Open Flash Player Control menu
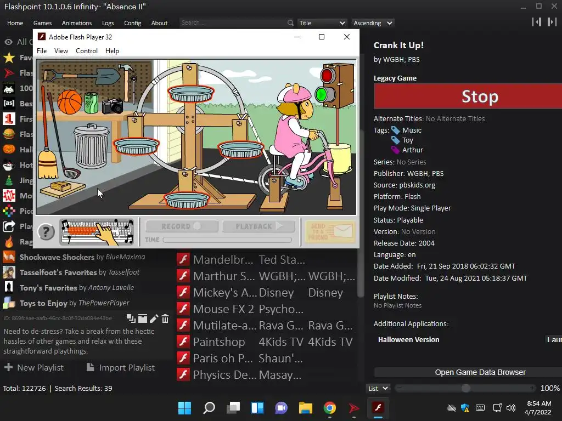This screenshot has width=562, height=421. 86,51
